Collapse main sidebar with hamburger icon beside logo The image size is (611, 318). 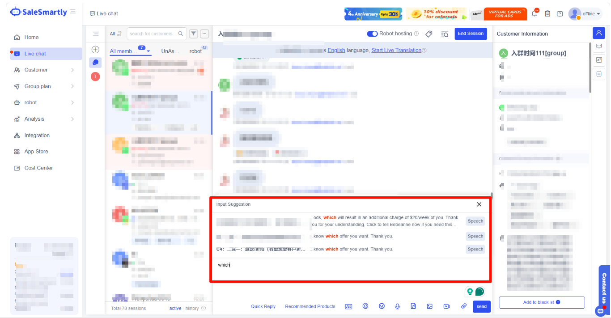click(x=73, y=11)
